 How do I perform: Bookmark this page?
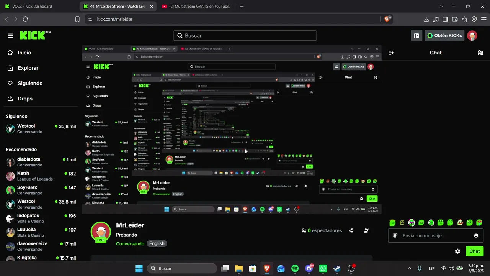click(x=77, y=19)
